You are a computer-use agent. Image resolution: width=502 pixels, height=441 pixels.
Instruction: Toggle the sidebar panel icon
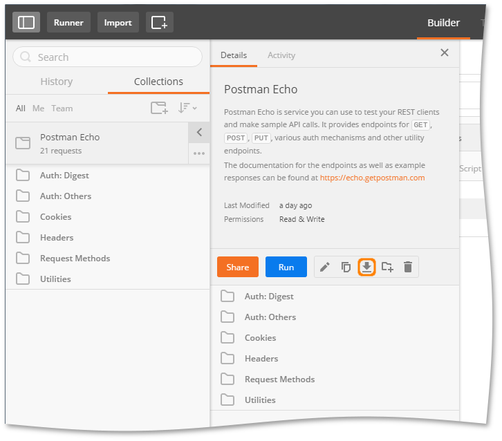[x=26, y=22]
